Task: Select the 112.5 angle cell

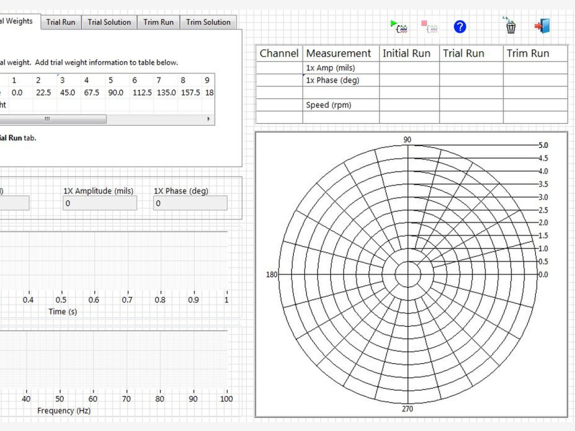Action: (142, 93)
